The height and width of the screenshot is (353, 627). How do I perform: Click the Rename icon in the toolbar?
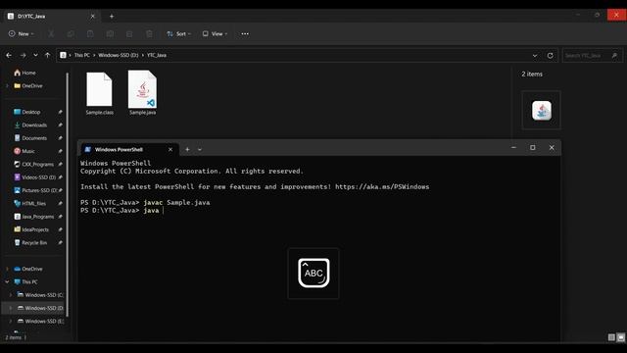(x=110, y=34)
